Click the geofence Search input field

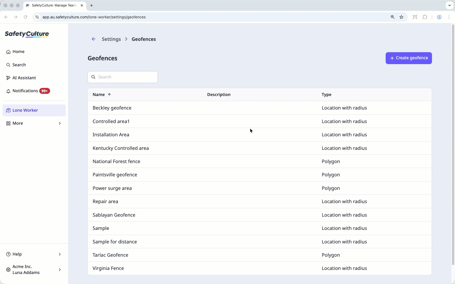click(123, 77)
